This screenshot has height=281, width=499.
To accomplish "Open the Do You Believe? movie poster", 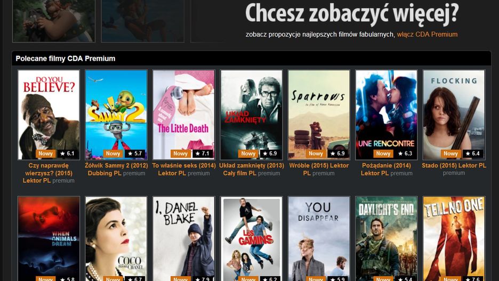I will pyautogui.click(x=49, y=115).
